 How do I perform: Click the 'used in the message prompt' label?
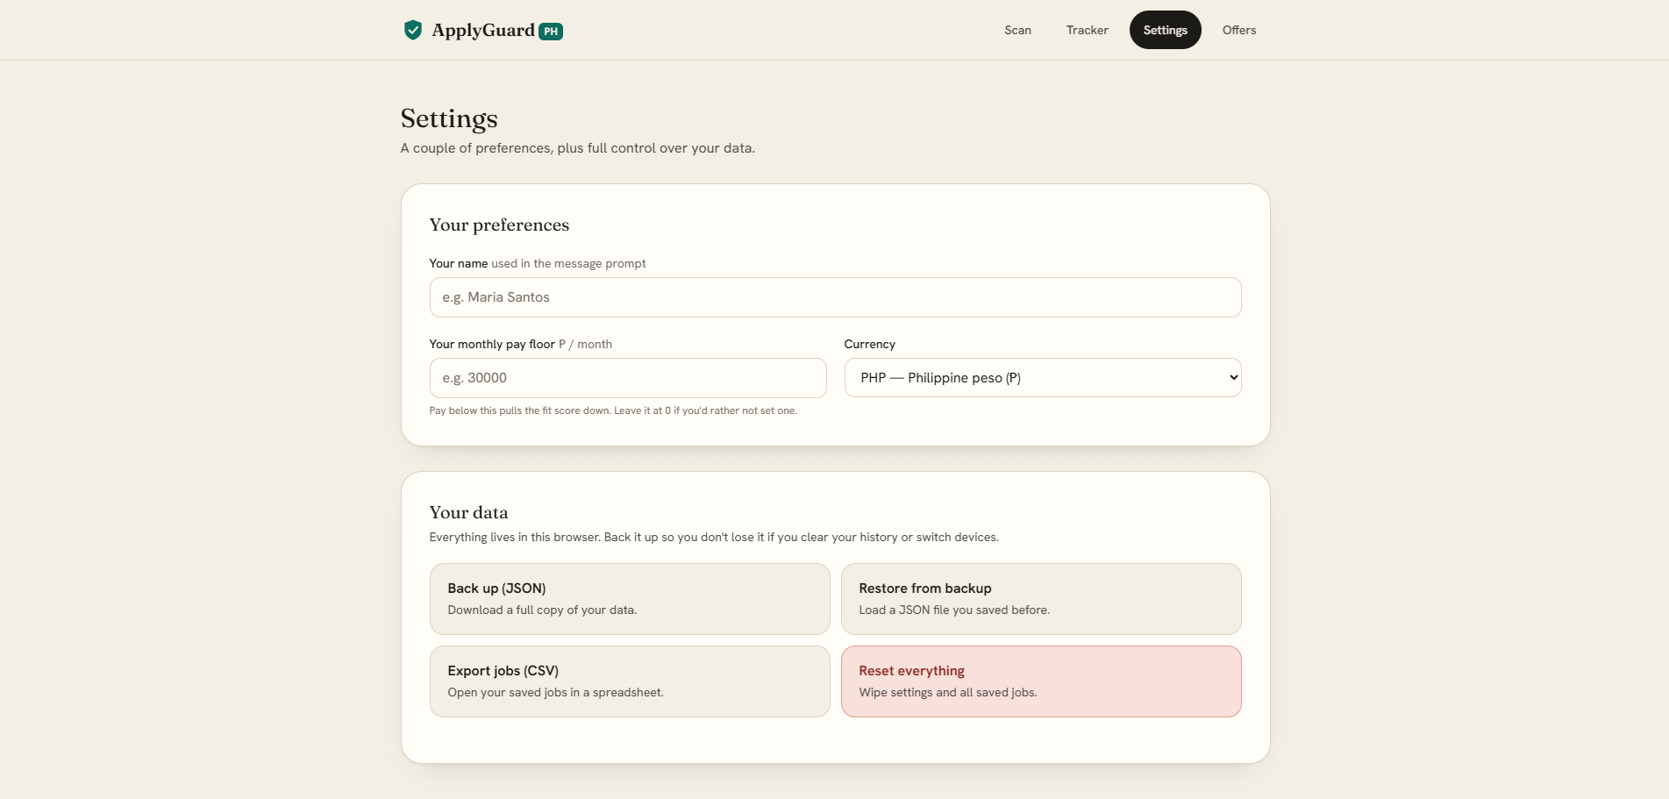pos(568,263)
